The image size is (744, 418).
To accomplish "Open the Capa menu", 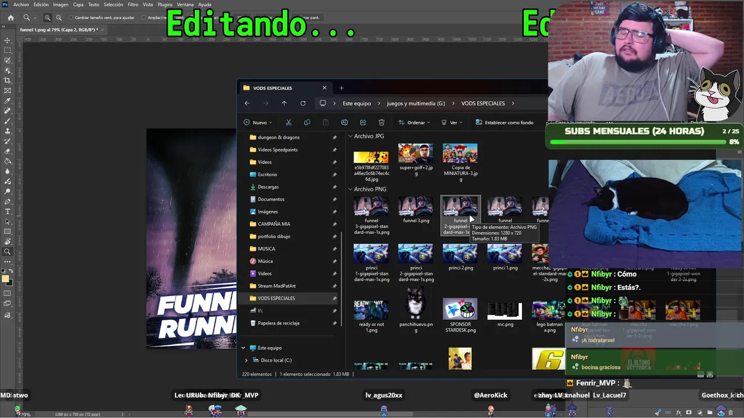I will pos(78,5).
